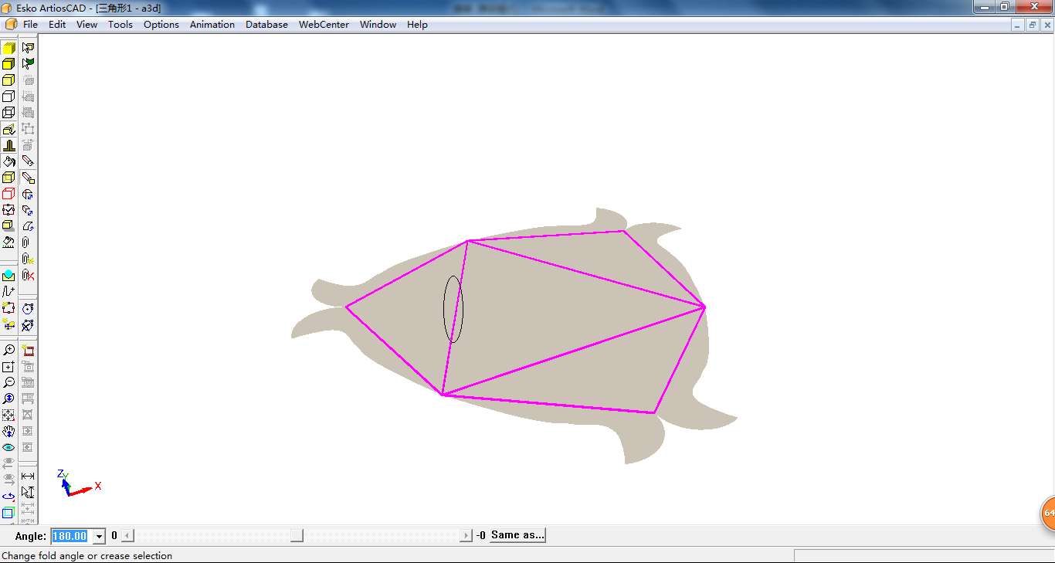Open the Tools menu
The image size is (1055, 563).
click(120, 25)
